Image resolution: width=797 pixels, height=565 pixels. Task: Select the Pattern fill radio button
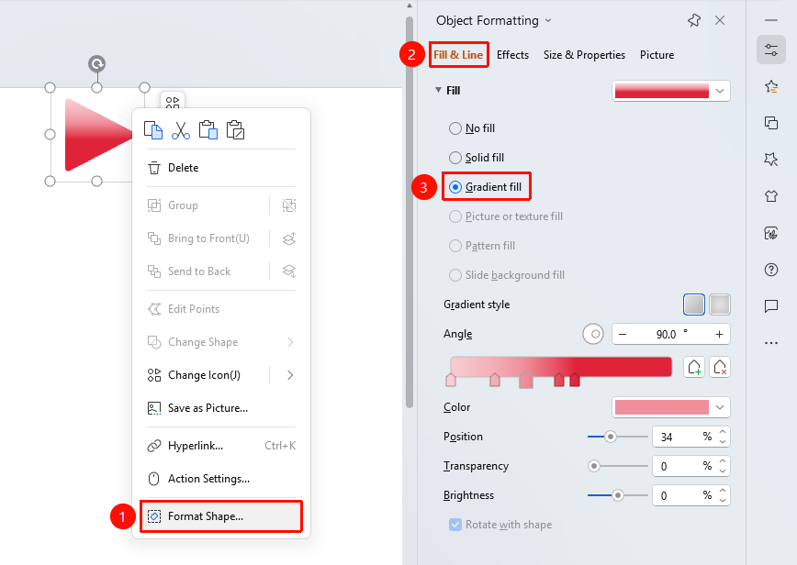455,246
